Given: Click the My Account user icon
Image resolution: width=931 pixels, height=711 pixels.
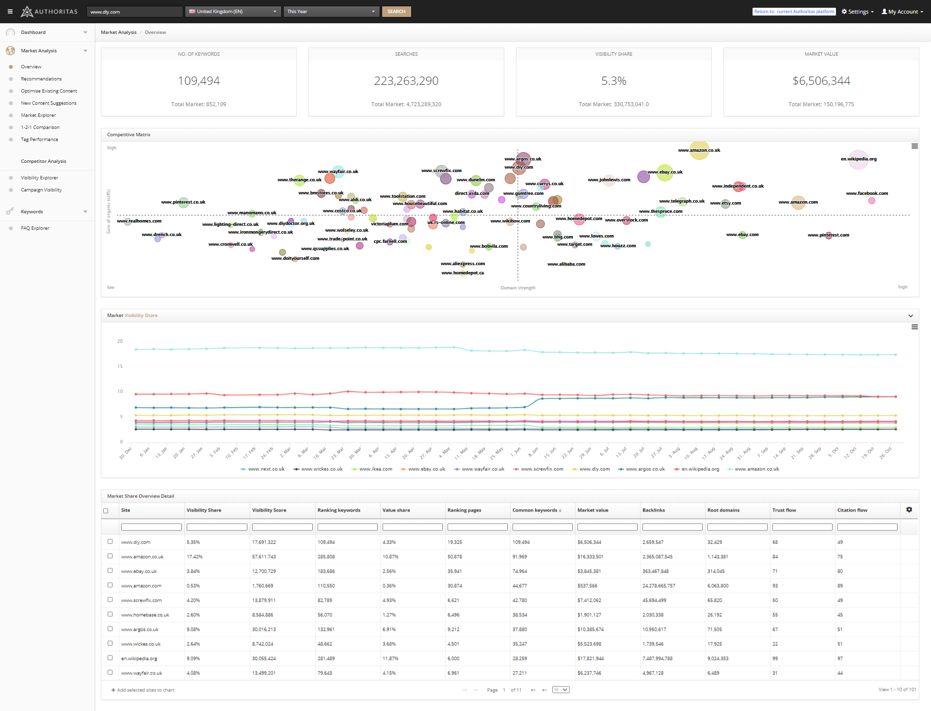Looking at the screenshot, I should [884, 12].
